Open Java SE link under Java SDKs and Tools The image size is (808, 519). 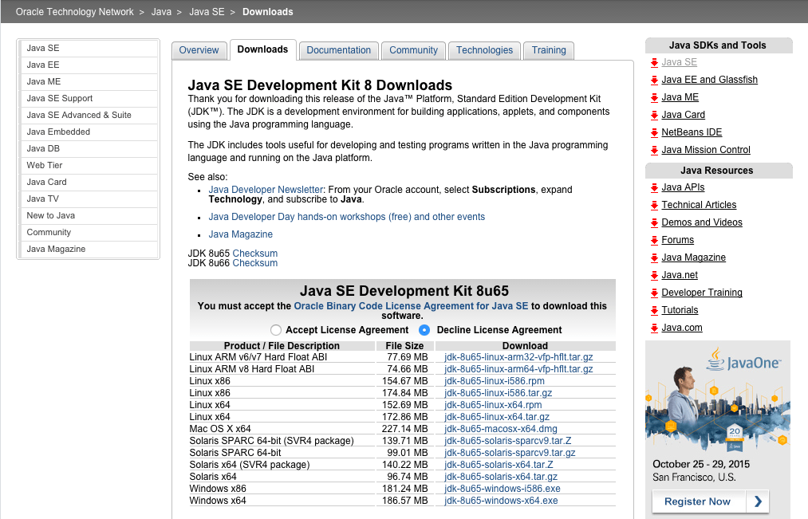(679, 63)
